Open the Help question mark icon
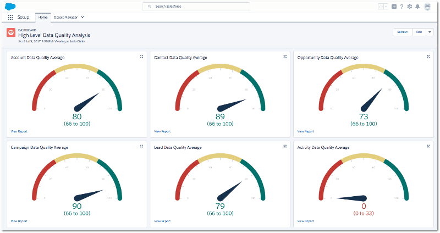 coord(402,7)
